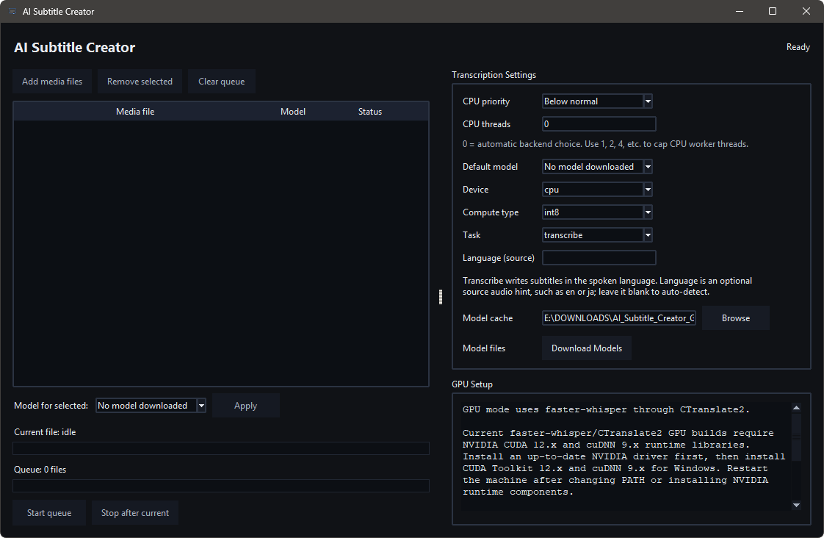Click the queue progress bar

point(221,486)
